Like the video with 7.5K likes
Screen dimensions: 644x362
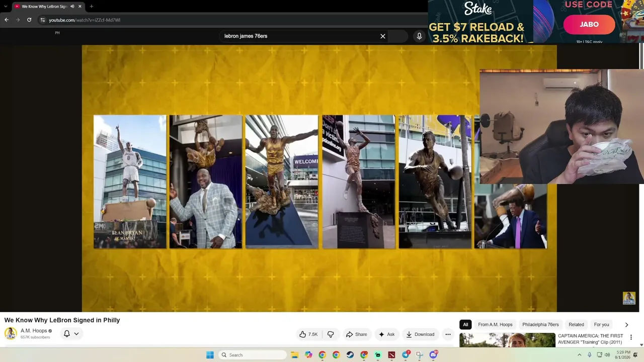click(x=308, y=334)
